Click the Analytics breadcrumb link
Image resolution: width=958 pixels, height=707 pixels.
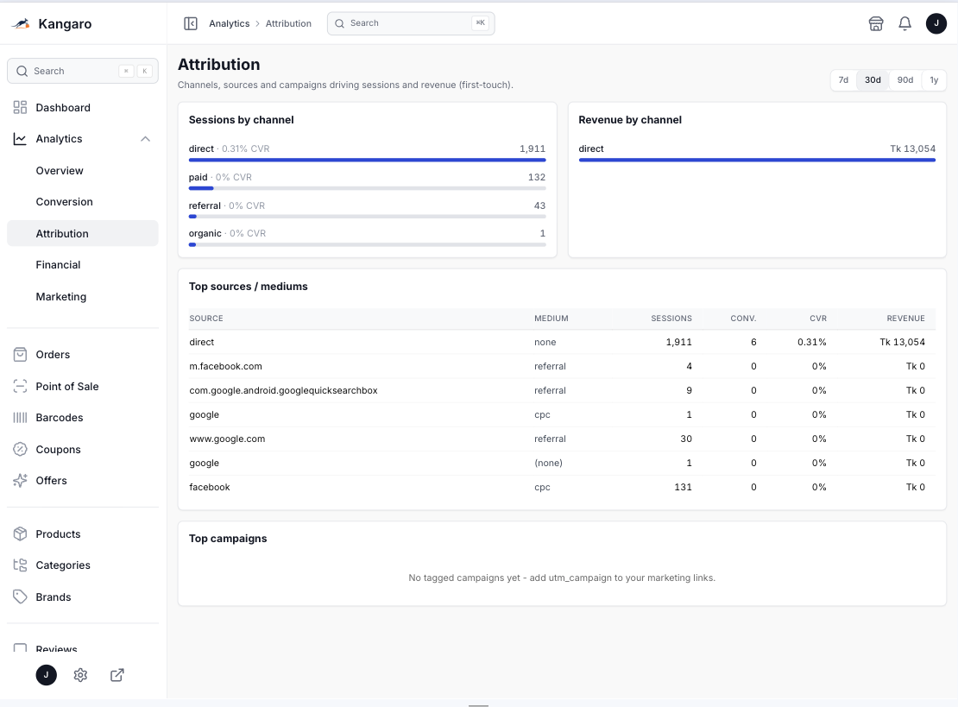(x=229, y=23)
